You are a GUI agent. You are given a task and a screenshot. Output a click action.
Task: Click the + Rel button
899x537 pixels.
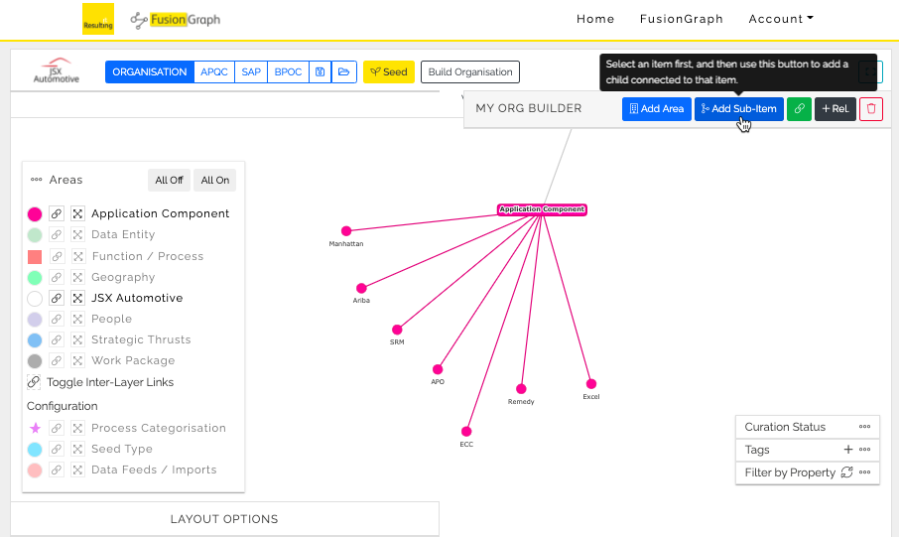(x=835, y=108)
